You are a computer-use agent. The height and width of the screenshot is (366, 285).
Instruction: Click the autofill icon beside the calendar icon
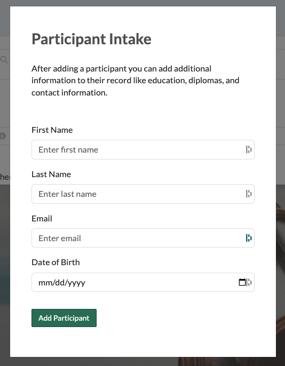coord(249,282)
